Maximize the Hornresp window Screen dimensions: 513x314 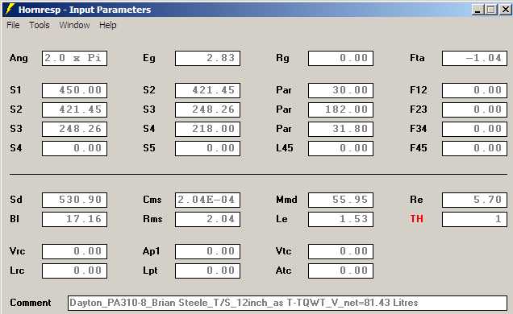[x=491, y=10]
